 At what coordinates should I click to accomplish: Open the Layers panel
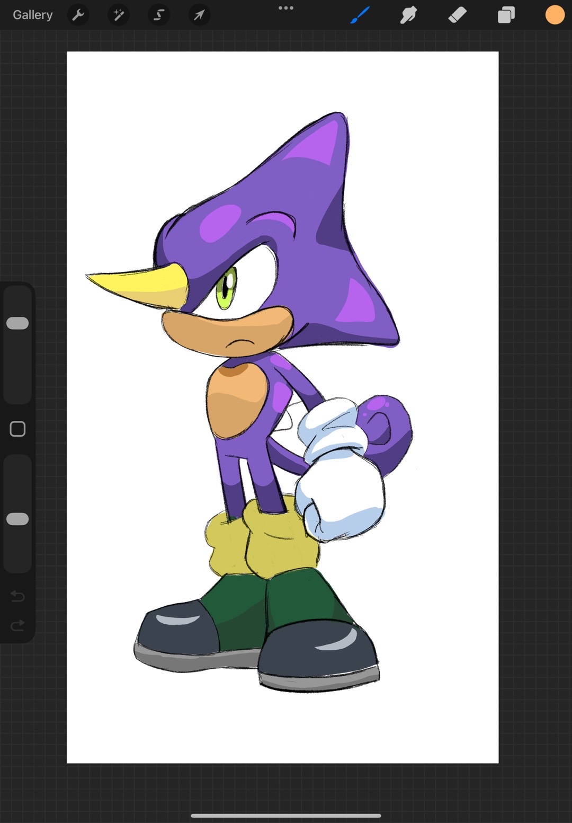tap(506, 15)
